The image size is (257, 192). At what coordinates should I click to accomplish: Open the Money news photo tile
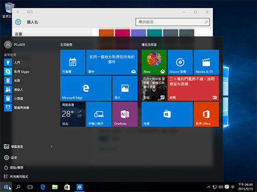point(154,88)
